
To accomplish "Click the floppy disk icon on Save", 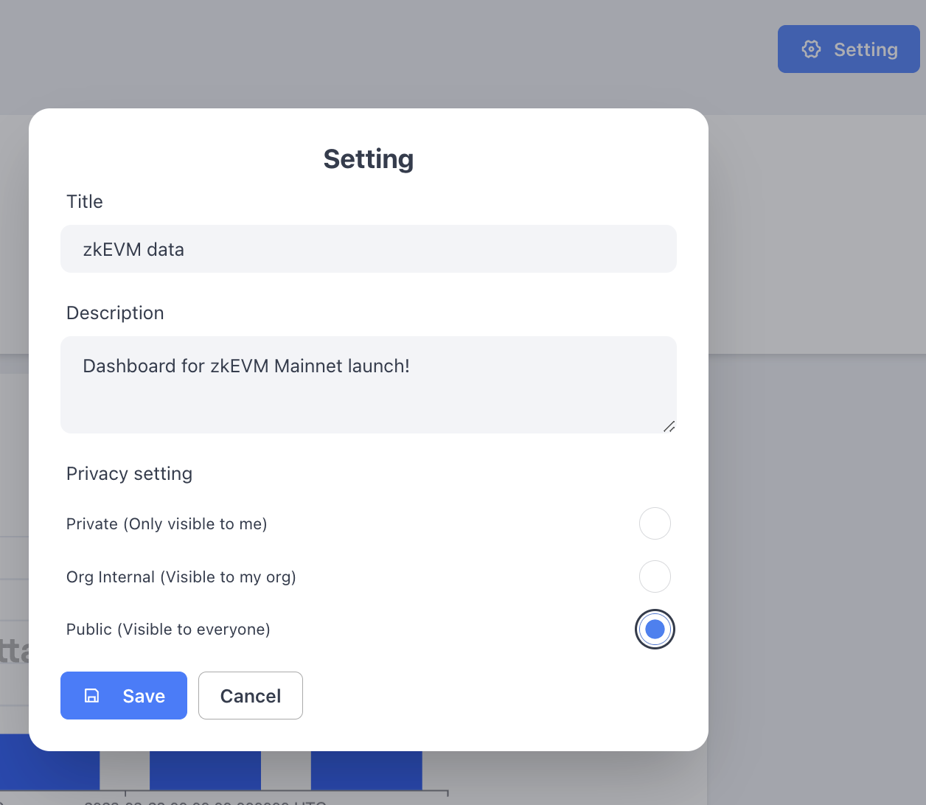I will 92,696.
